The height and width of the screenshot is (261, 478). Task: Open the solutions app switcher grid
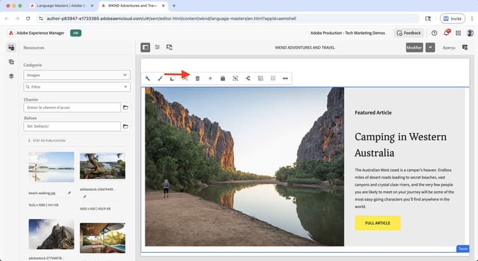click(458, 33)
